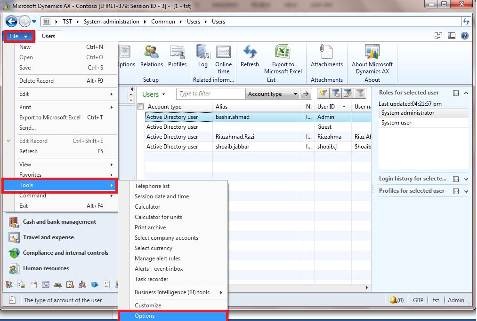This screenshot has height=321, width=477.
Task: Choose Delete Record from File menu
Action: pos(66,80)
